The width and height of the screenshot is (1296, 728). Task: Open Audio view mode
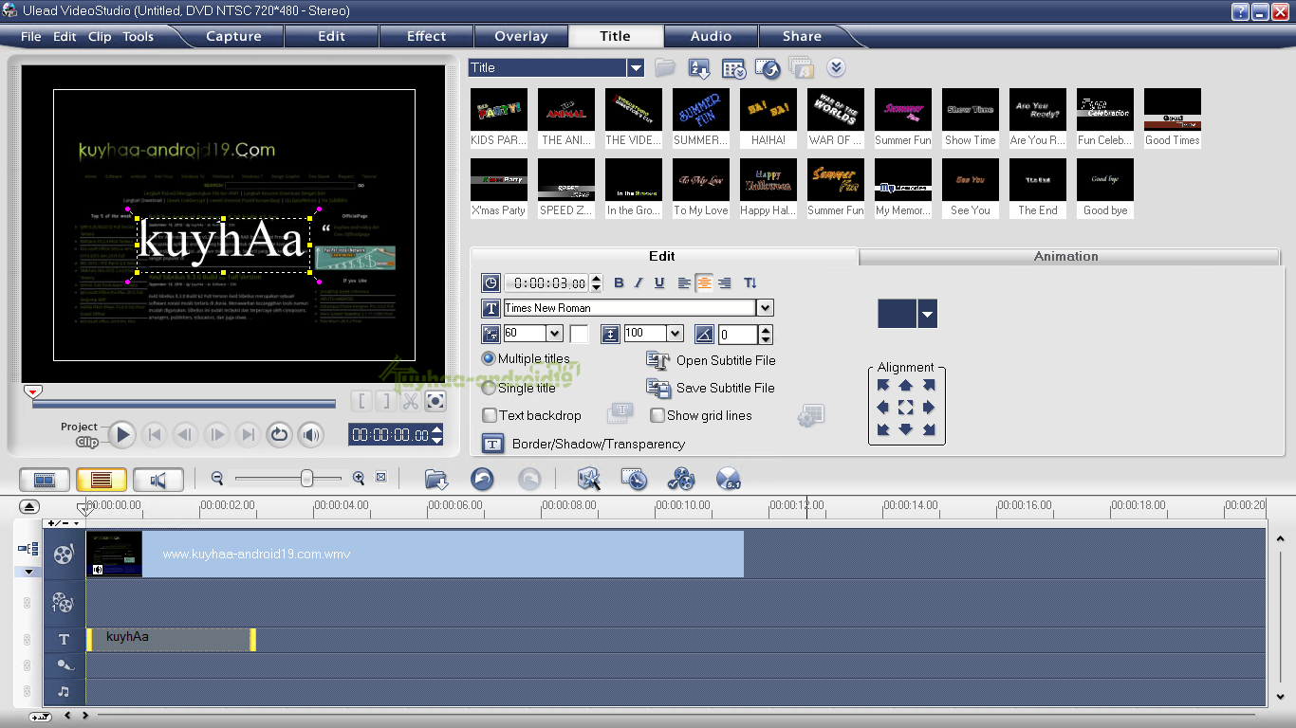coord(157,481)
